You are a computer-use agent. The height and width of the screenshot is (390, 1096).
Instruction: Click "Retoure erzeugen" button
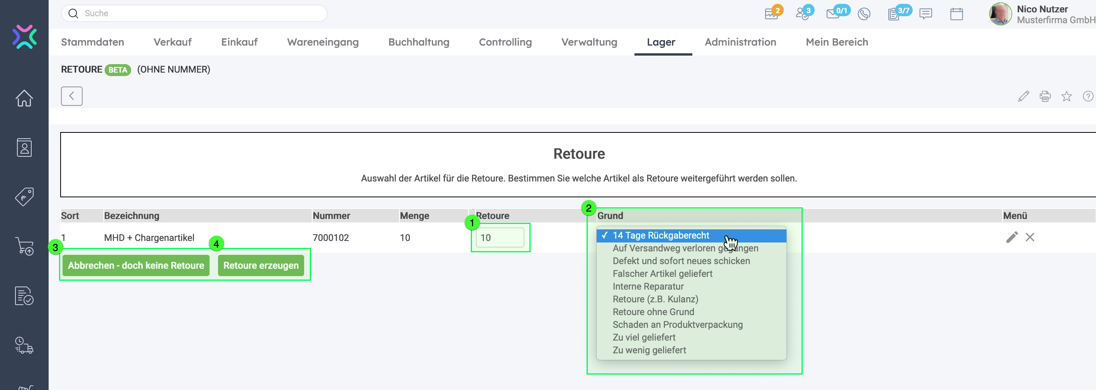coord(261,266)
